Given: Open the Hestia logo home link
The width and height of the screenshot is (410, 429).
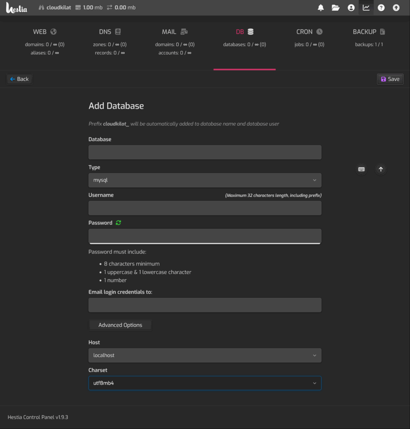Looking at the screenshot, I should tap(16, 8).
